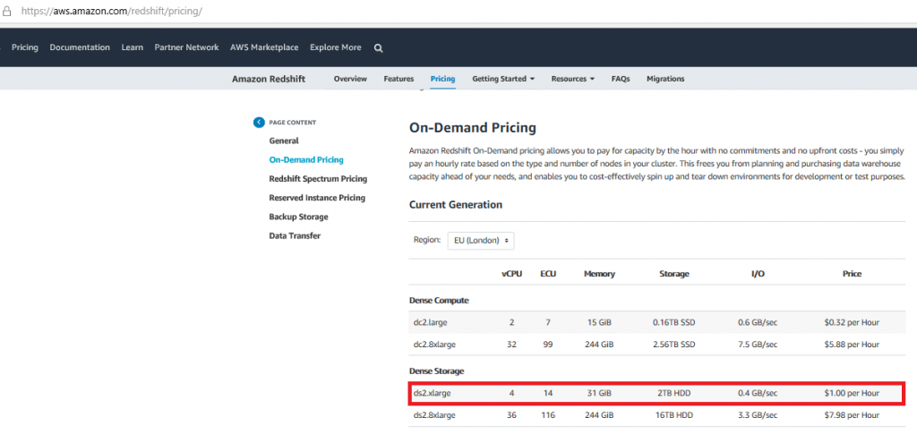
Task: Open AWS Marketplace link
Action: click(264, 47)
